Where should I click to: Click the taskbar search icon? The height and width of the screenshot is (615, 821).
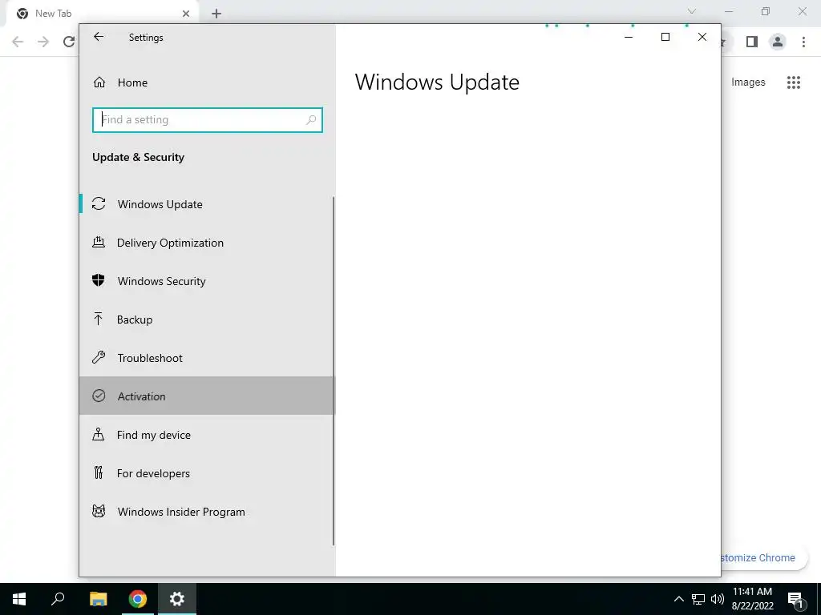[x=58, y=599]
